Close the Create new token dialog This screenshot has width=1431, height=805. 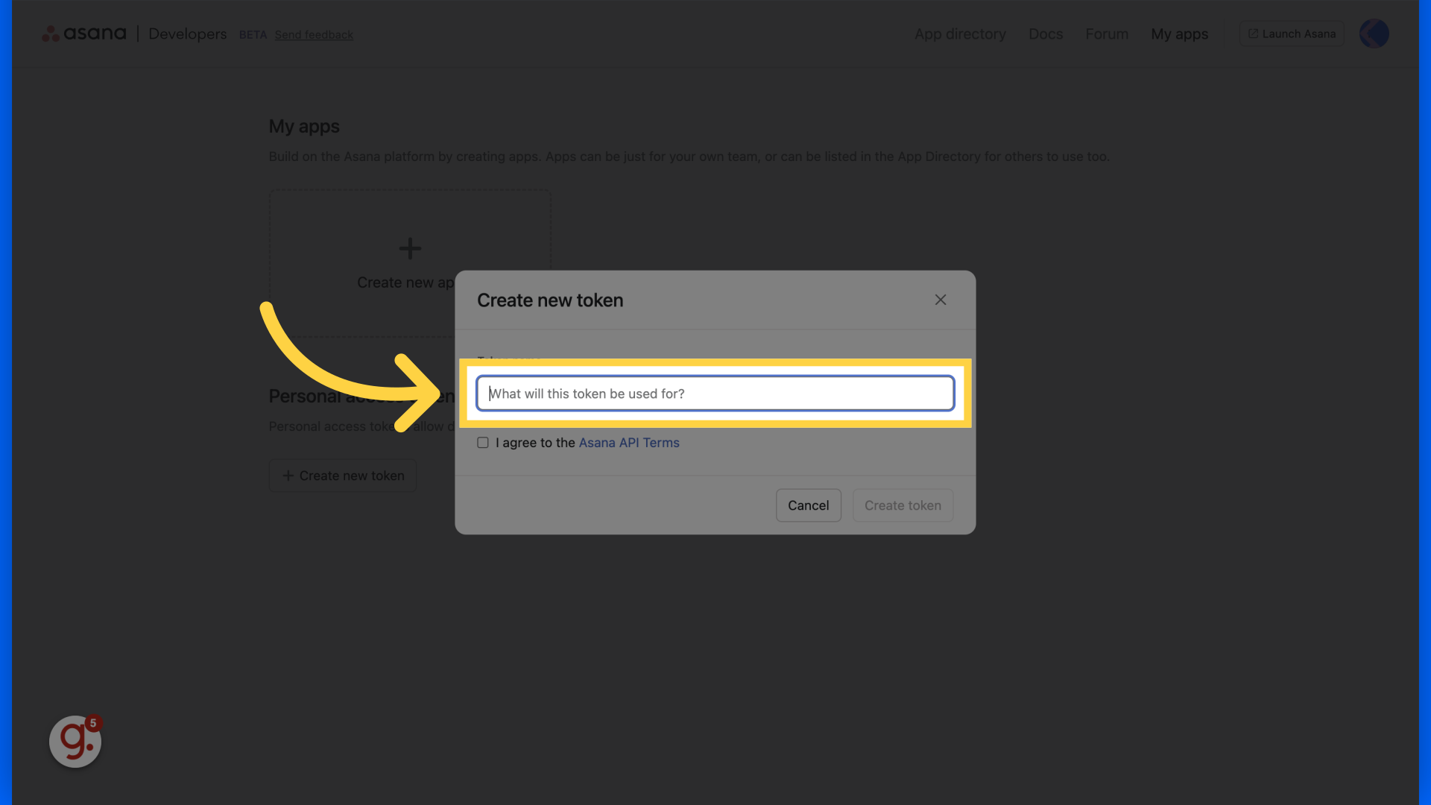(x=941, y=300)
